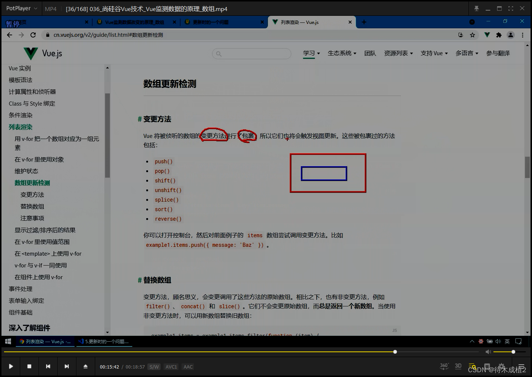
Task: Open the '事件处理' sidebar link
Action: (x=21, y=289)
